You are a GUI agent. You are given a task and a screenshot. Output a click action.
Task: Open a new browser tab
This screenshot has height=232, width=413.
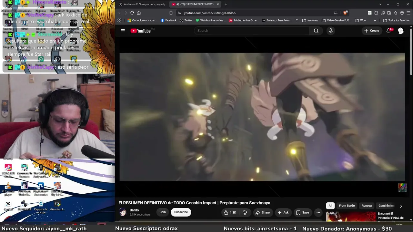pyautogui.click(x=226, y=4)
